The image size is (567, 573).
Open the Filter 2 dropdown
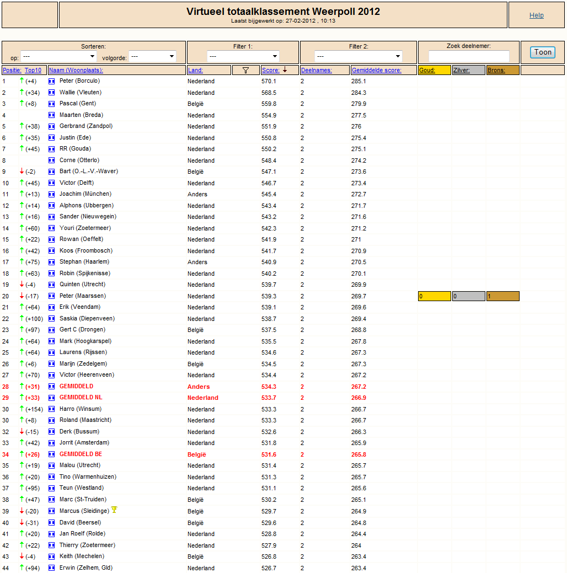359,56
